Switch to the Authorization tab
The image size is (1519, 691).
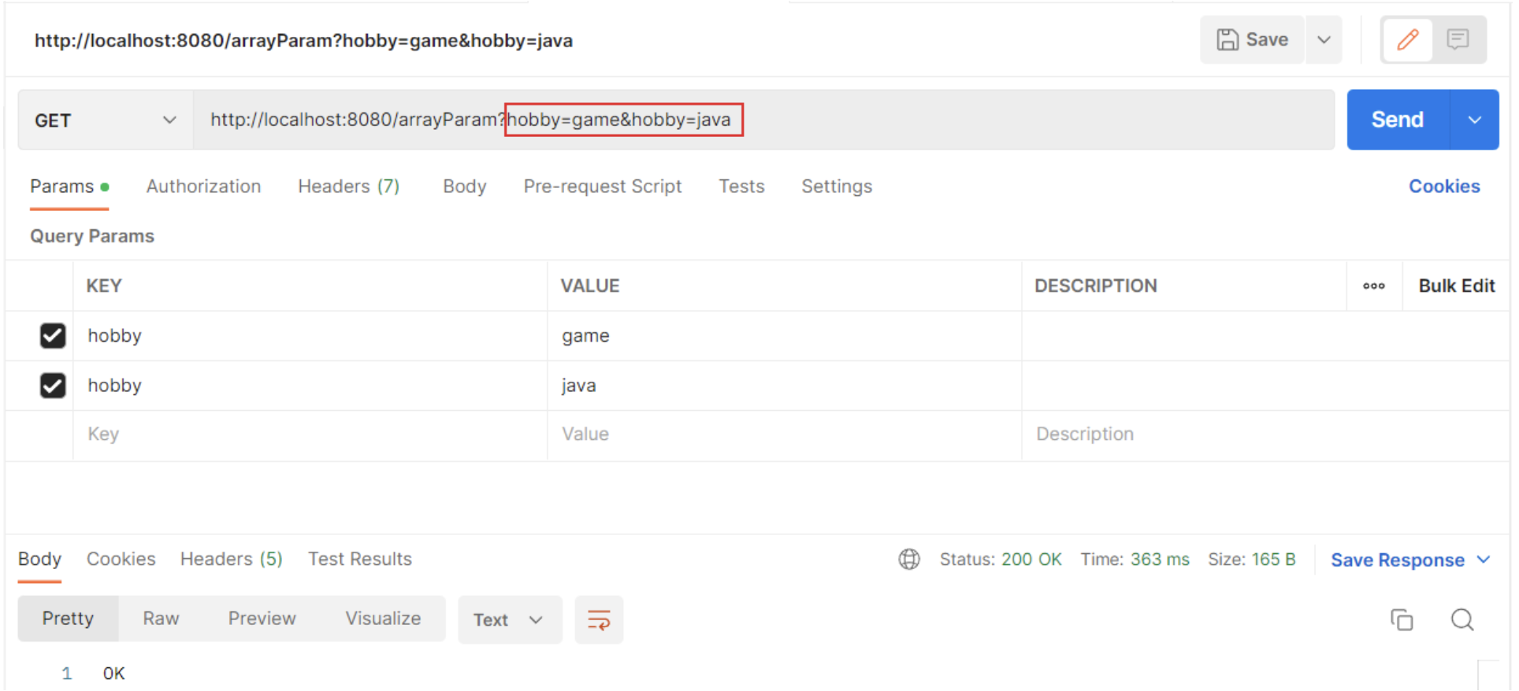(x=203, y=187)
